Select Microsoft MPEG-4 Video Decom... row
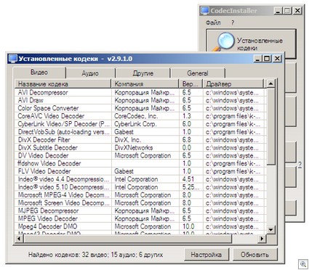309x270 pixels. click(141, 195)
